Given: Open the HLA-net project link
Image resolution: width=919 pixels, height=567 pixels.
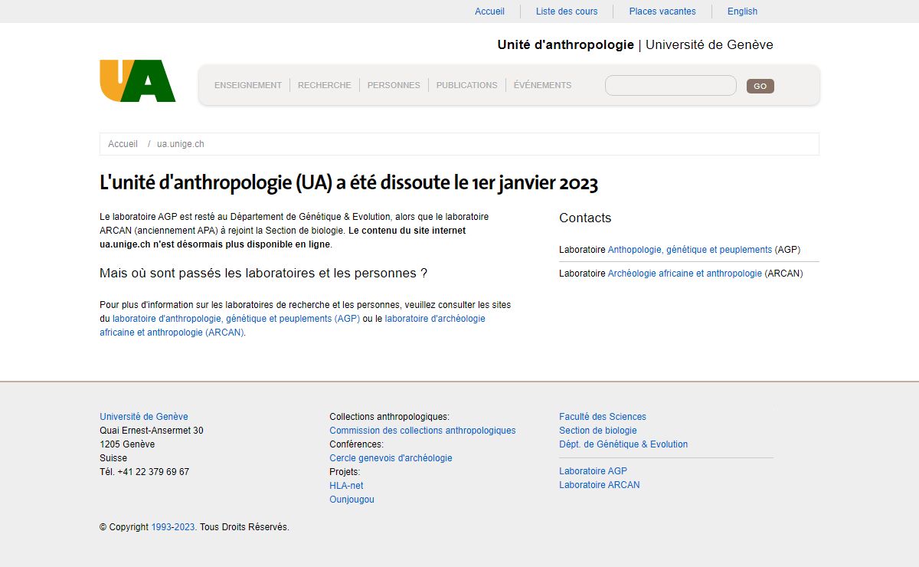Looking at the screenshot, I should point(346,486).
